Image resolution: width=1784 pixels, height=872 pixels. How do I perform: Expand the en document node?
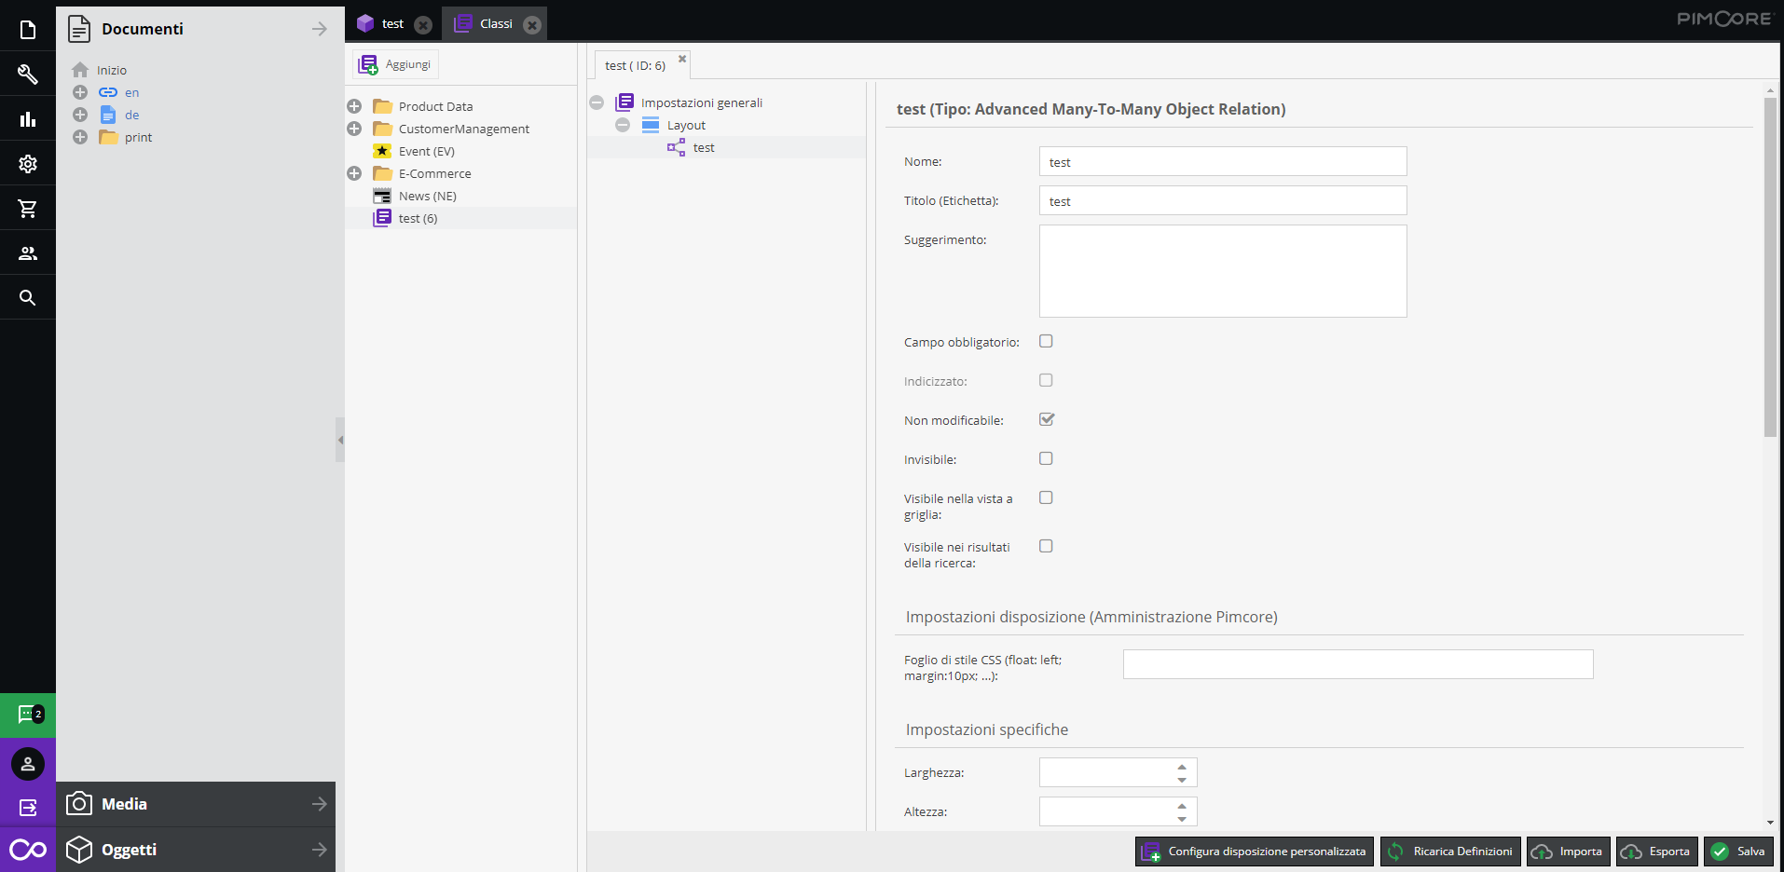click(x=80, y=92)
